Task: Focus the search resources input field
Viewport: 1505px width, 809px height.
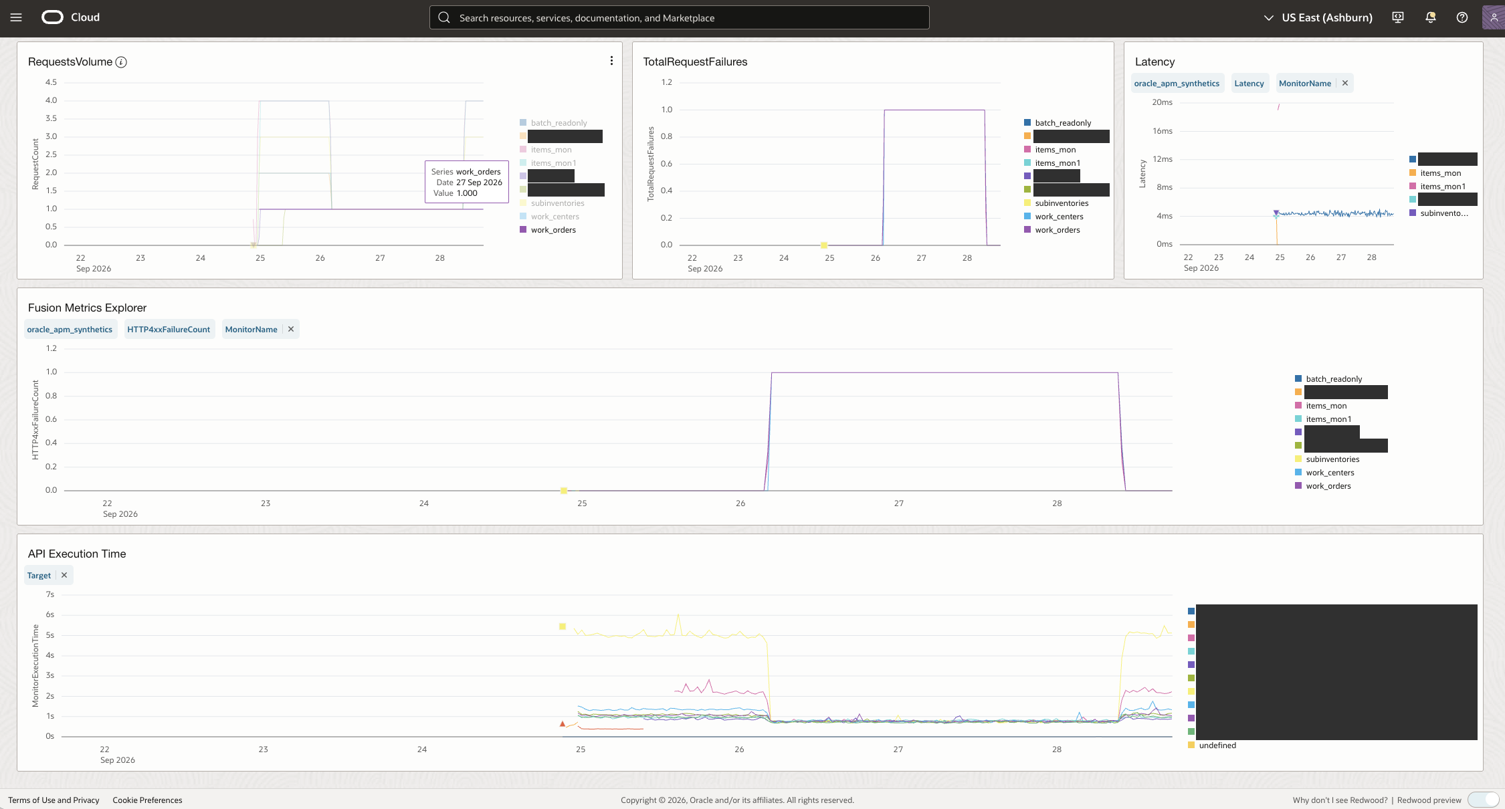Action: (680, 17)
